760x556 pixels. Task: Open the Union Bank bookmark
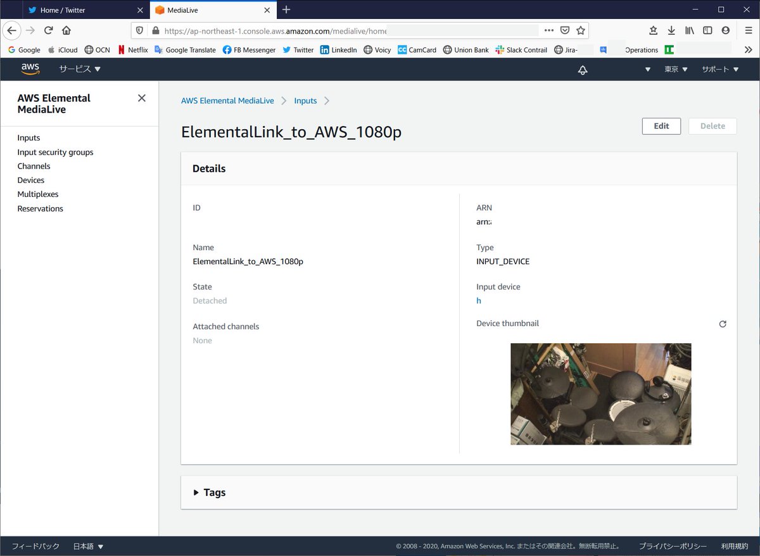[x=465, y=50]
